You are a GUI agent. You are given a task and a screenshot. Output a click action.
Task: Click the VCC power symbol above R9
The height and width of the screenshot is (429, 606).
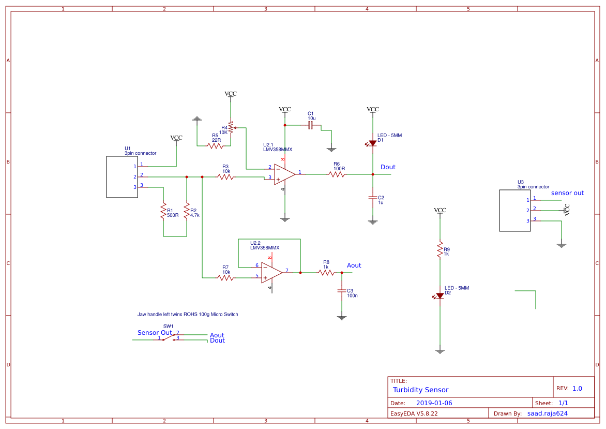(x=440, y=211)
